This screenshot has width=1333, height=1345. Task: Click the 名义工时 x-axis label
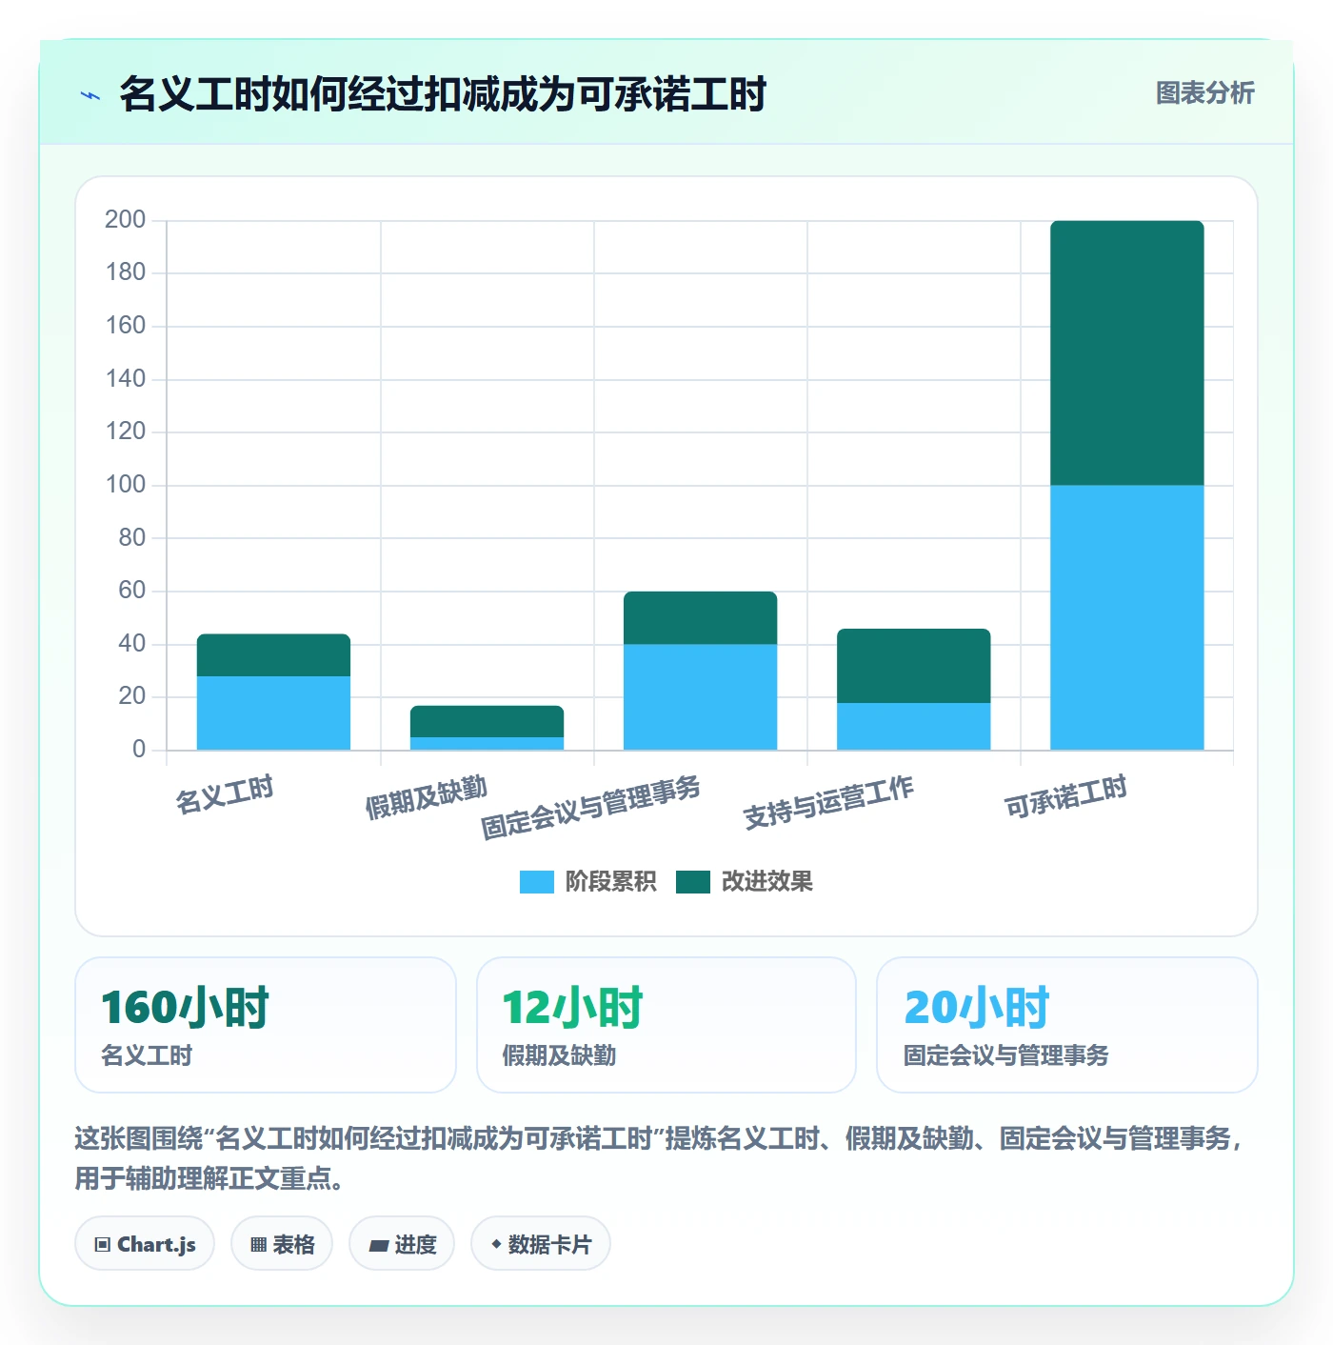[225, 793]
